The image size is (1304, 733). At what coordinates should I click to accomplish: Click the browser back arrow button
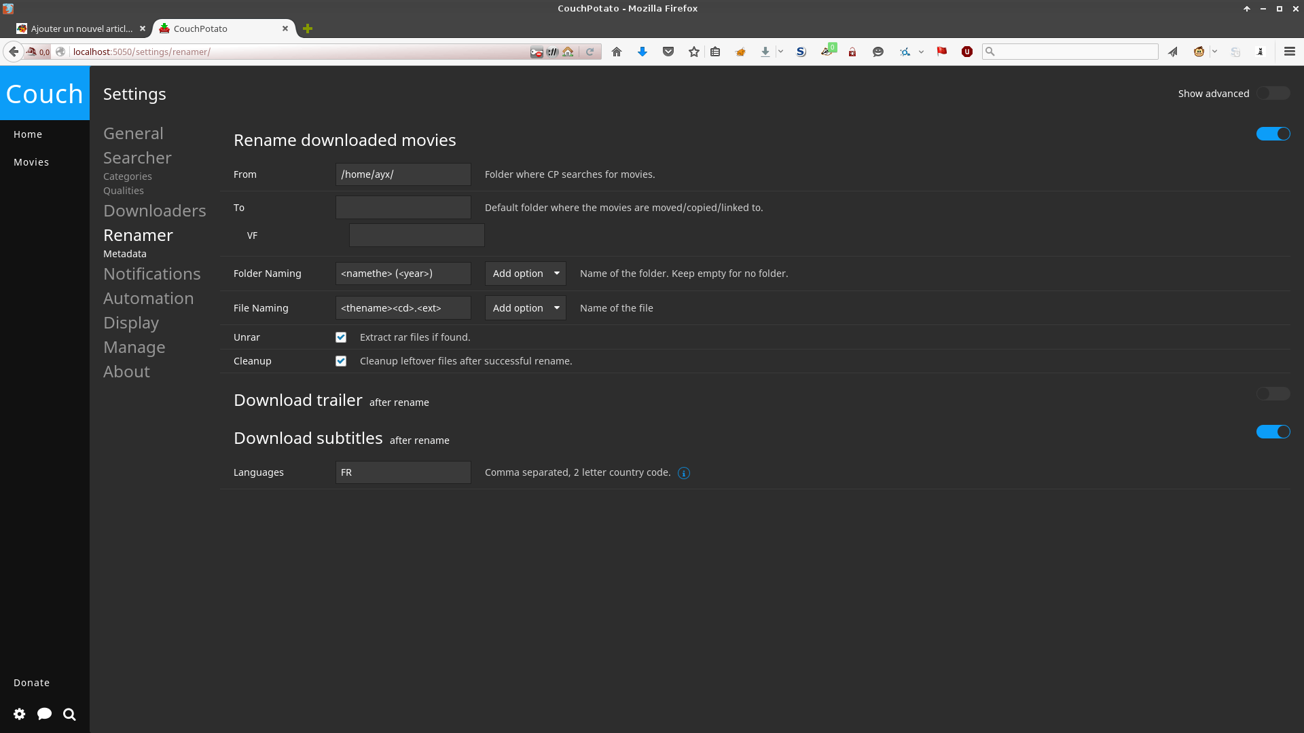pyautogui.click(x=14, y=52)
